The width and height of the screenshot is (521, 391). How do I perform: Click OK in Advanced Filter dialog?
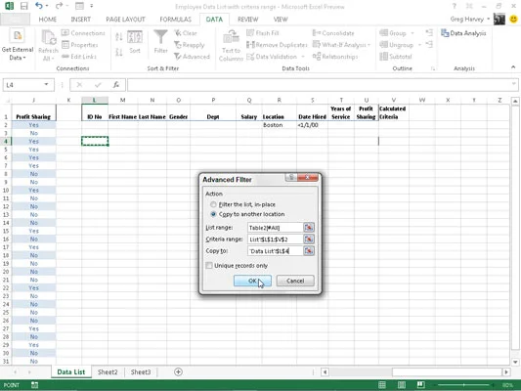click(252, 281)
